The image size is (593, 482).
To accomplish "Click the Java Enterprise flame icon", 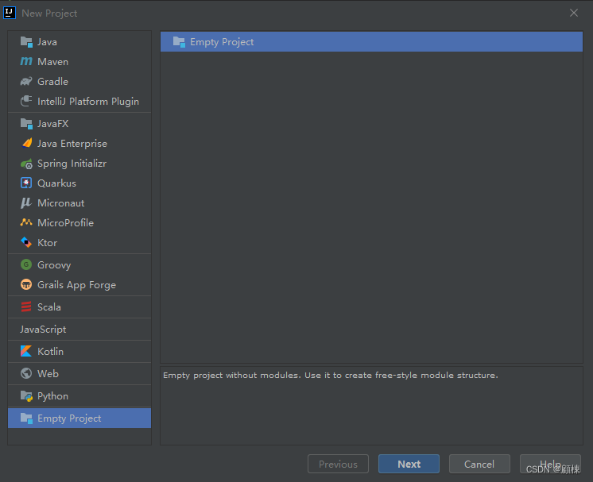I will coord(26,144).
